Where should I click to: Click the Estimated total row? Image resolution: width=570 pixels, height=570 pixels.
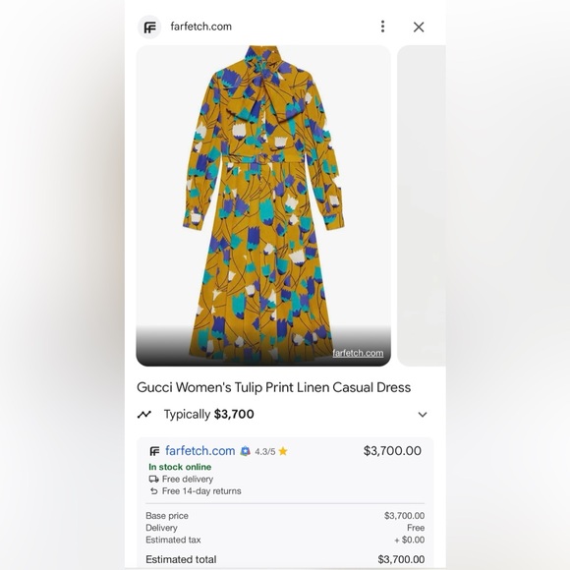285,559
